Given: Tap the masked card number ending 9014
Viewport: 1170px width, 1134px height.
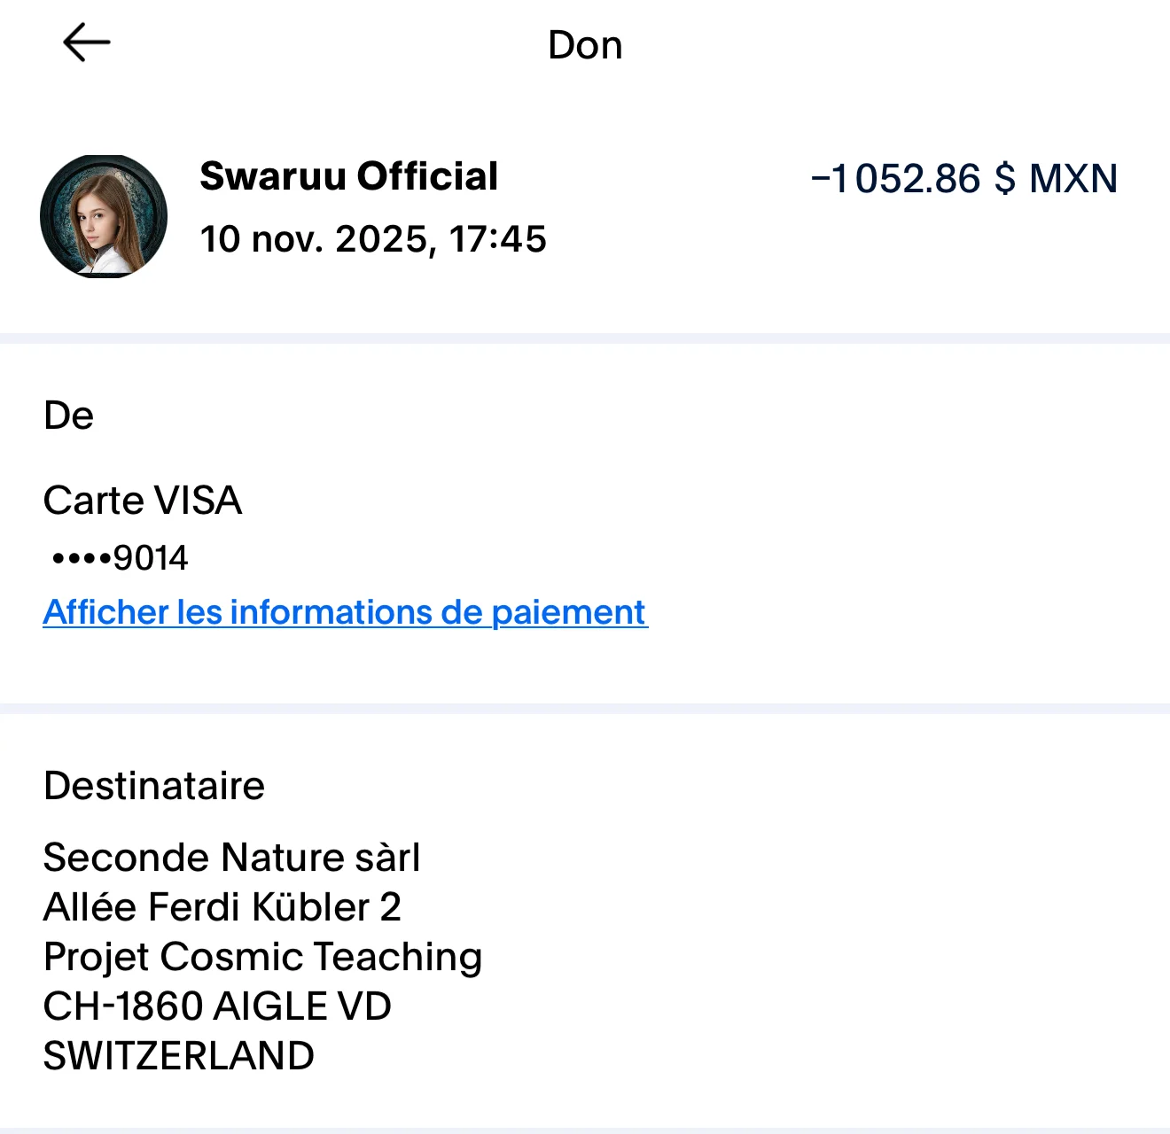Looking at the screenshot, I should click(x=120, y=558).
